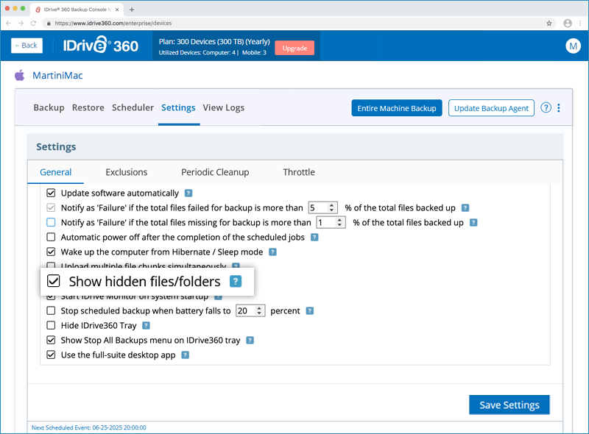Switch to the Backup tab

click(49, 107)
